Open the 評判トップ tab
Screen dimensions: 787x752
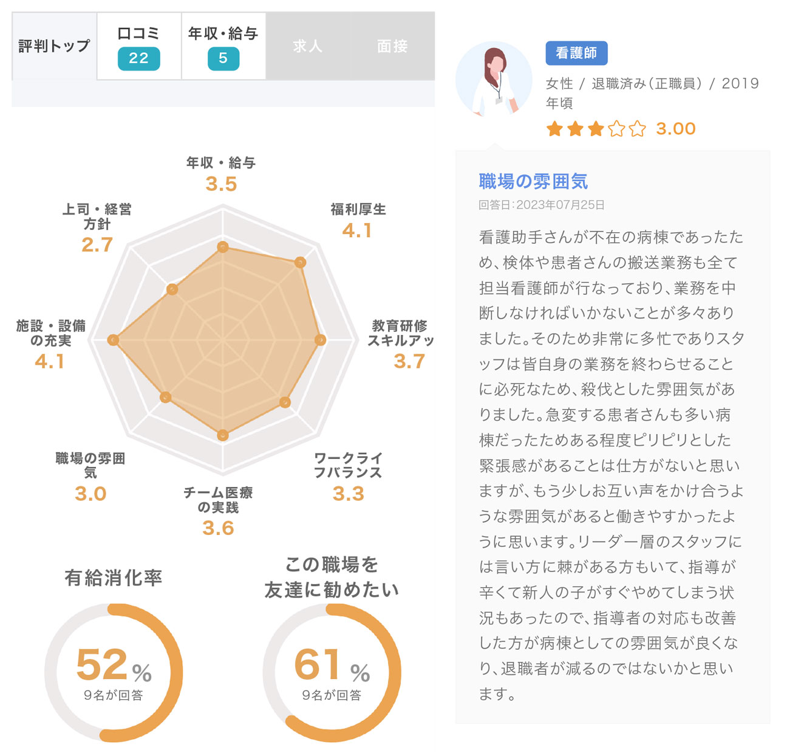coord(54,46)
